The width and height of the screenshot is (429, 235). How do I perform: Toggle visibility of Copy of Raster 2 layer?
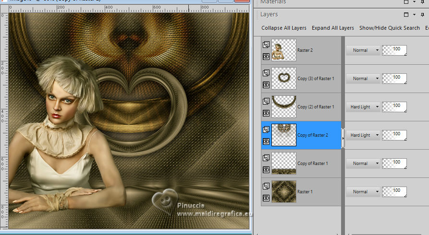tap(266, 141)
